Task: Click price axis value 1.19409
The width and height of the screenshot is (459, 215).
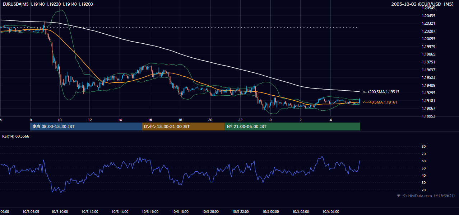Action: coord(428,86)
